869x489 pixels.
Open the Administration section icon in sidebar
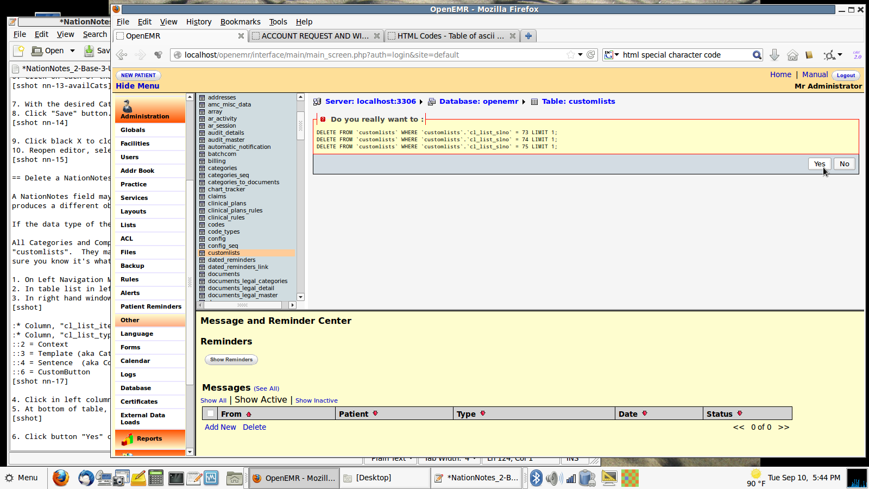pos(127,106)
